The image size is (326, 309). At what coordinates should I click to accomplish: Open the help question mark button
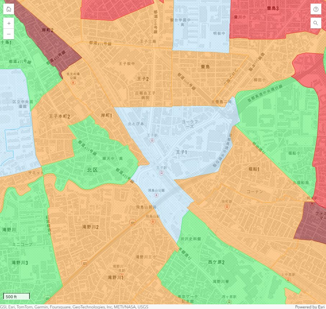click(316, 9)
